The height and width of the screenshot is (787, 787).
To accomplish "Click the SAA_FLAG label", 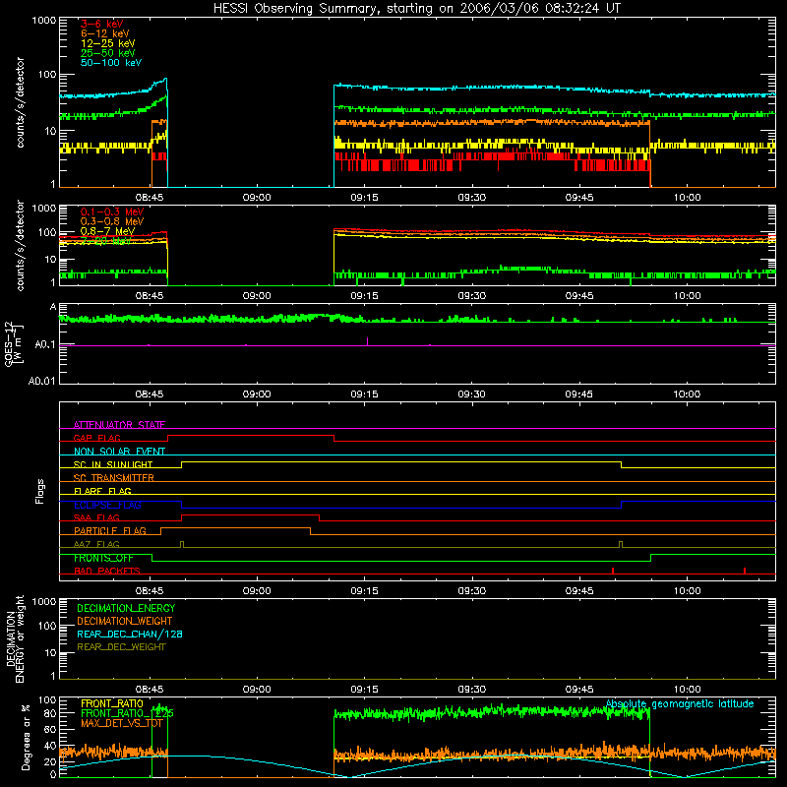I will 96,517.
